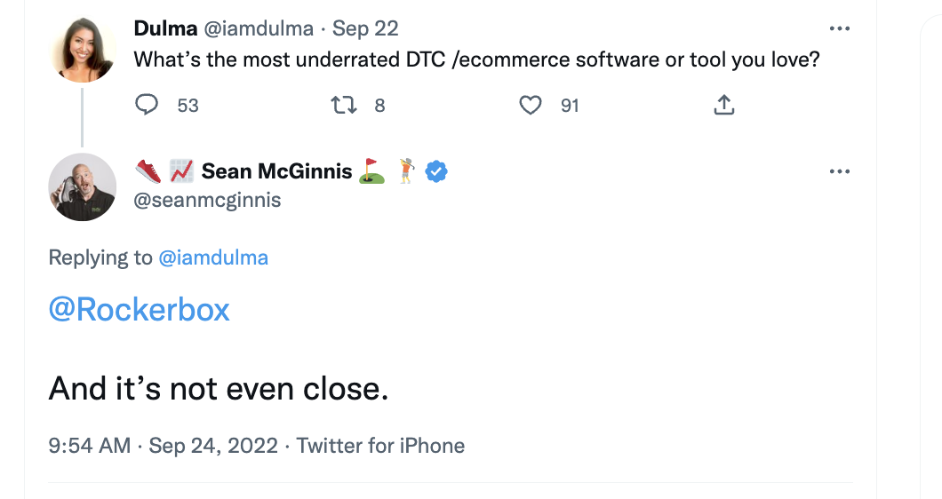This screenshot has height=499, width=942.
Task: Like Dulma's tweet with heart icon
Action: click(531, 106)
